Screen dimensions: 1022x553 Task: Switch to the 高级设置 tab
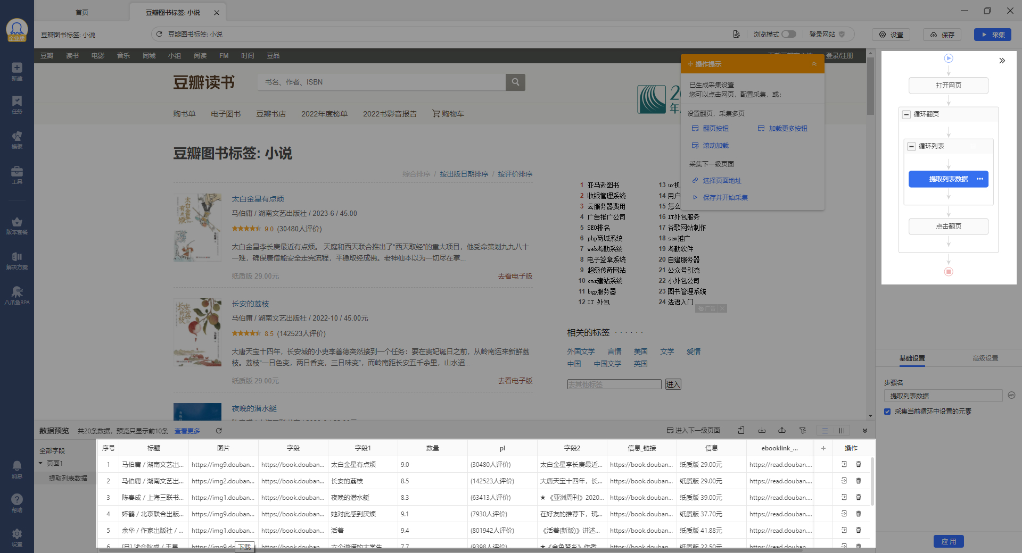point(985,358)
